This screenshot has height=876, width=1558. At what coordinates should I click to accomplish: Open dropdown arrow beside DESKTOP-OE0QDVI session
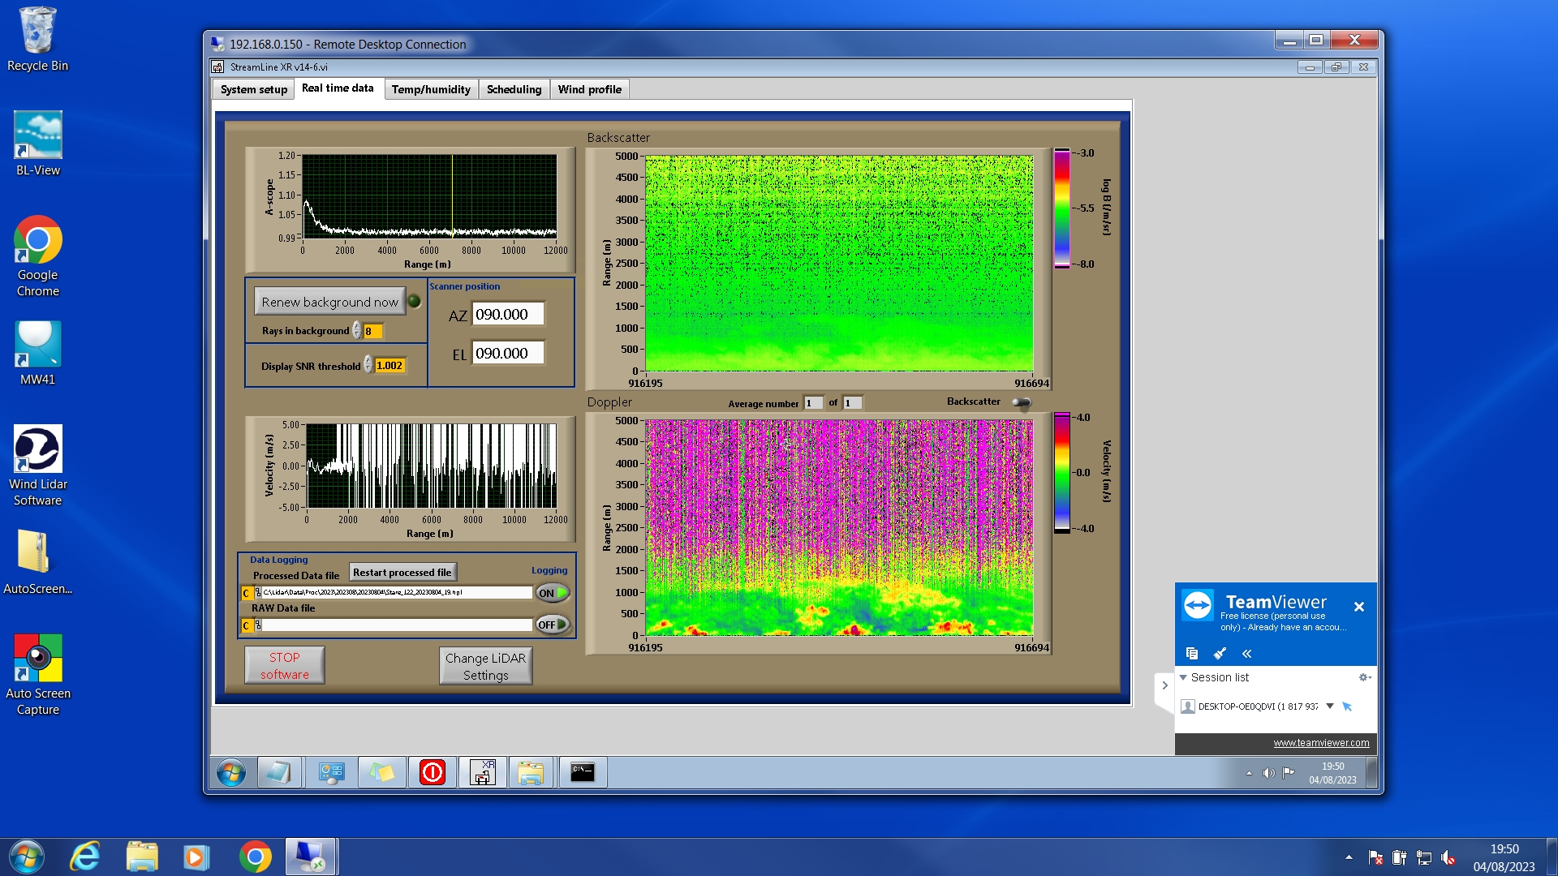click(1330, 706)
